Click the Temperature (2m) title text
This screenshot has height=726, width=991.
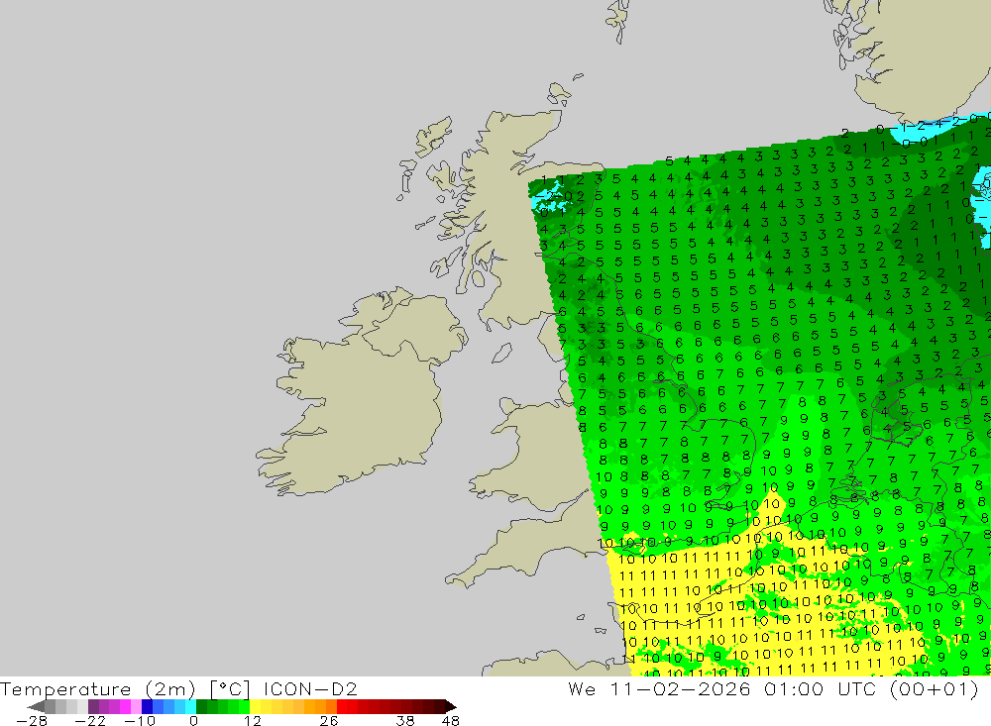pos(98,689)
